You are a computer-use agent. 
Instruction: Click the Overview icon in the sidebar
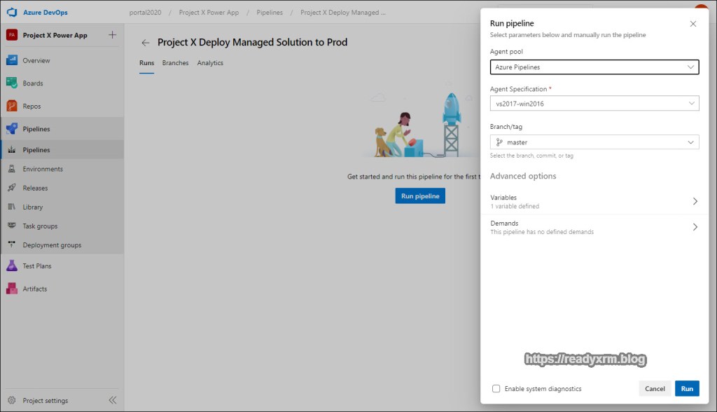(x=11, y=60)
